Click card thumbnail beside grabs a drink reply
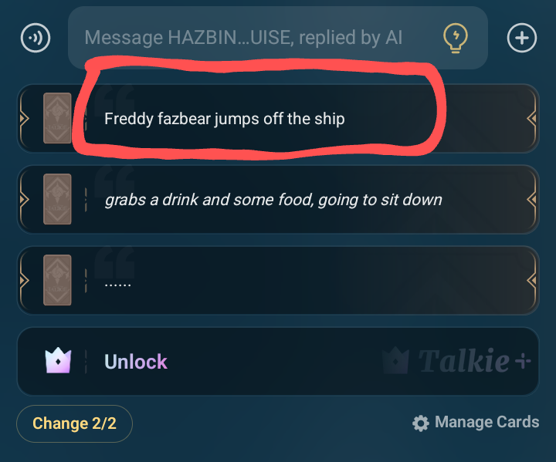The image size is (556, 462). click(x=57, y=199)
